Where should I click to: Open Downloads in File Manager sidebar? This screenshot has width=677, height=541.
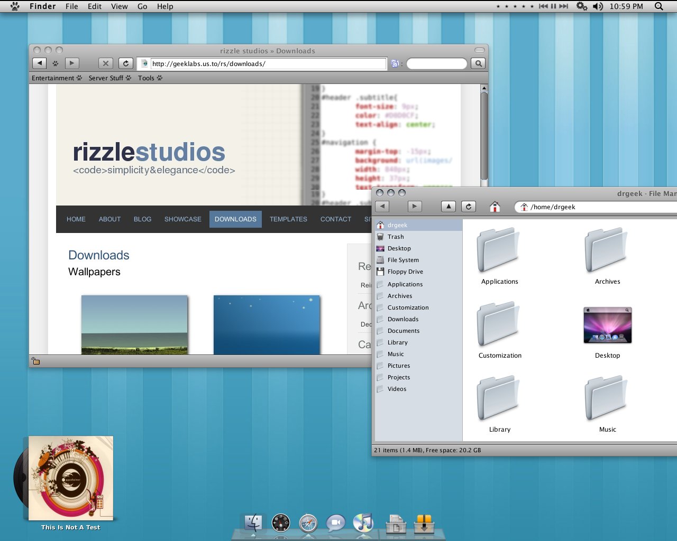418,319
